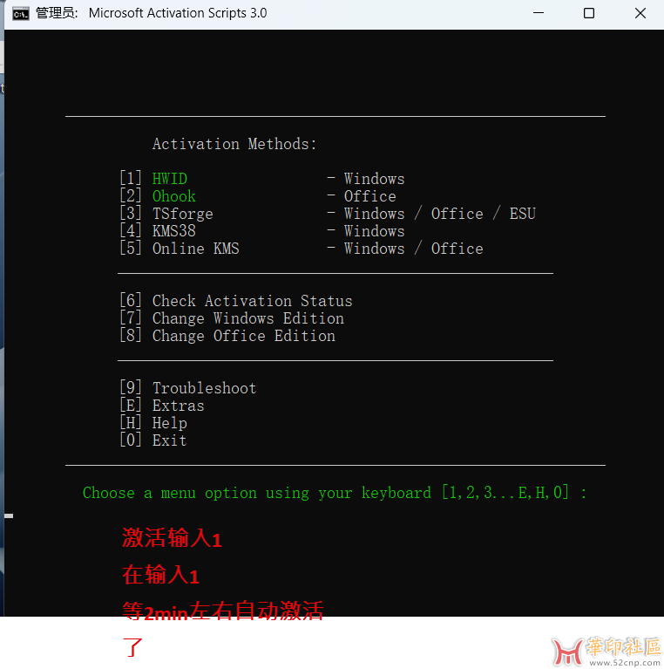Click Change Windows Edition
This screenshot has height=669, width=664.
coord(247,318)
